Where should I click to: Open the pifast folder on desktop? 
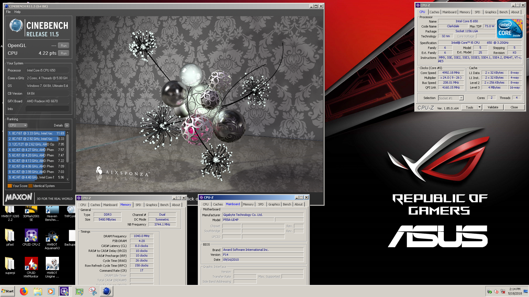click(10, 237)
